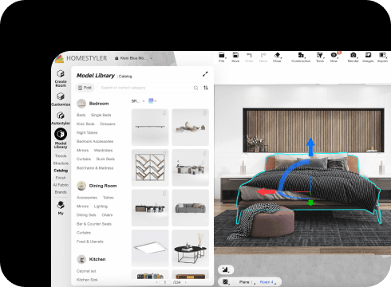
Task: Select the wall shelf model thumbnail
Action: [150, 127]
